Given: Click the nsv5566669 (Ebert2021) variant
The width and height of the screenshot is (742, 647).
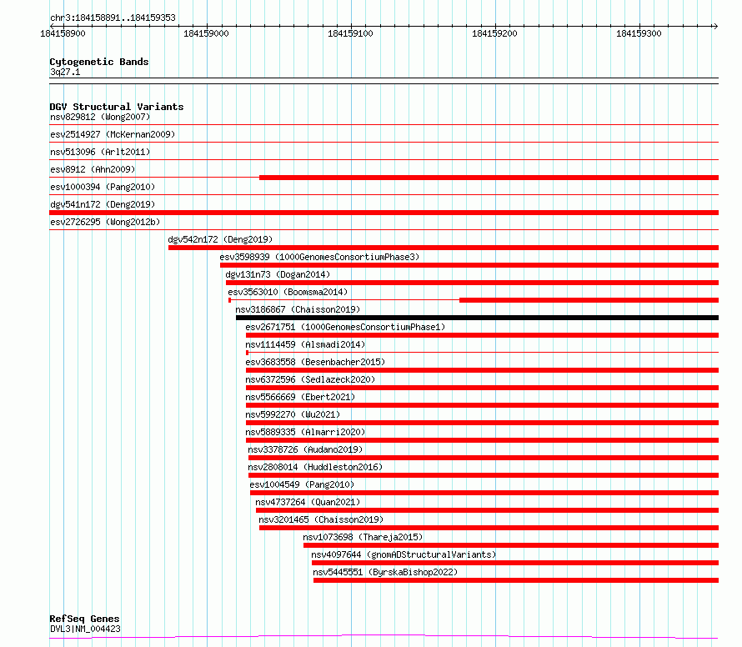Looking at the screenshot, I should [300, 397].
